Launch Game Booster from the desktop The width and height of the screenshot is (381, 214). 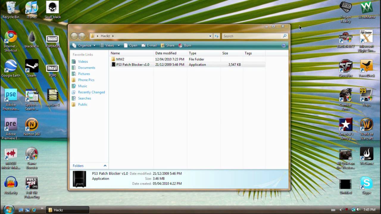(32, 158)
